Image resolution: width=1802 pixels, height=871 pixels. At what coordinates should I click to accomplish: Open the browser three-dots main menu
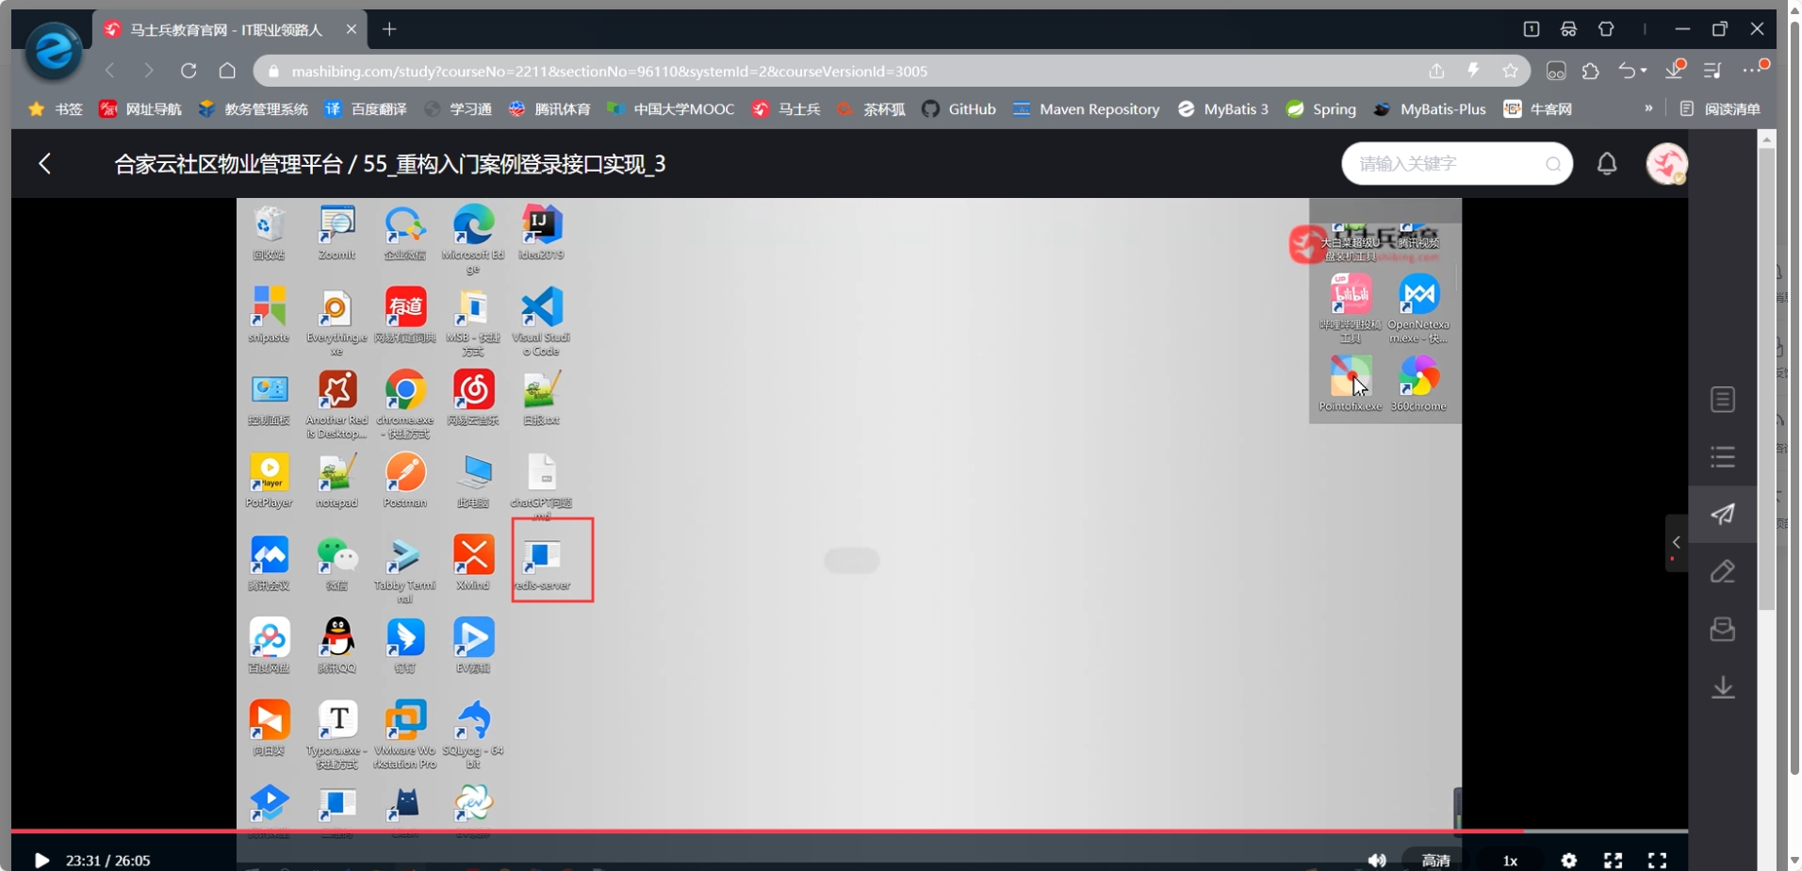tap(1753, 70)
